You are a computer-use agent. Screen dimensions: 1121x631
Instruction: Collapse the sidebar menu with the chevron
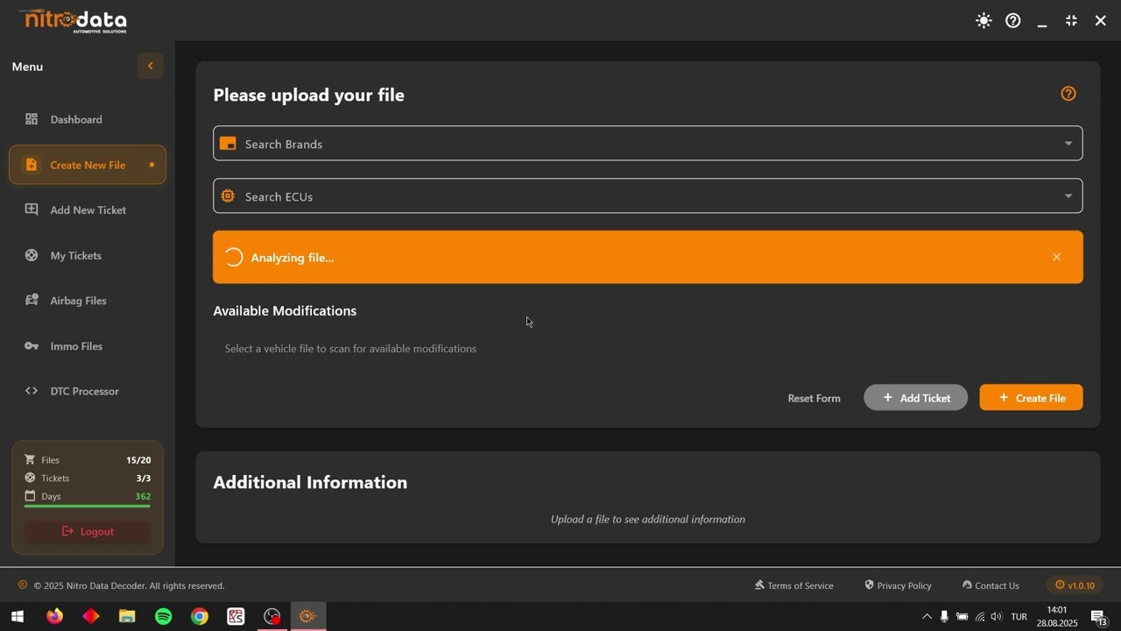(x=150, y=66)
